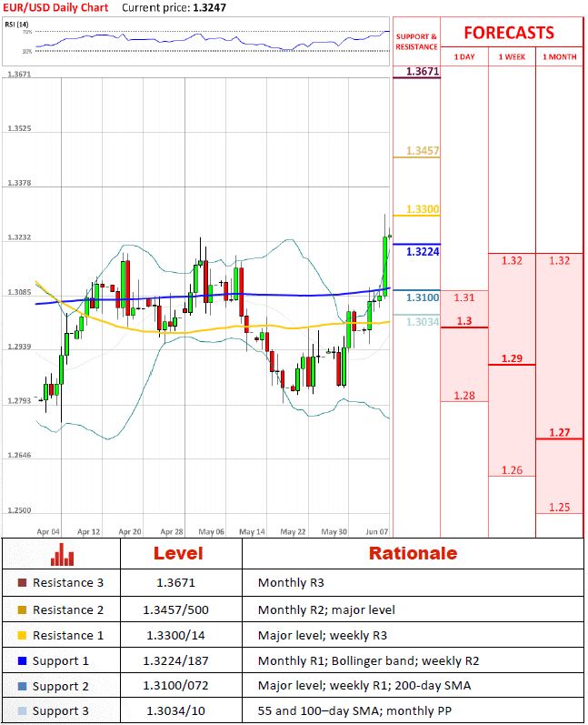Click the 1.3224 support level marker

pos(423,252)
